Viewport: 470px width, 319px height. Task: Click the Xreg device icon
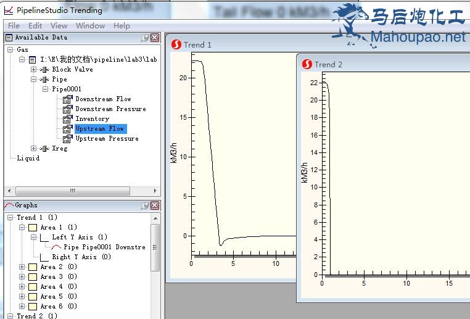[44, 149]
